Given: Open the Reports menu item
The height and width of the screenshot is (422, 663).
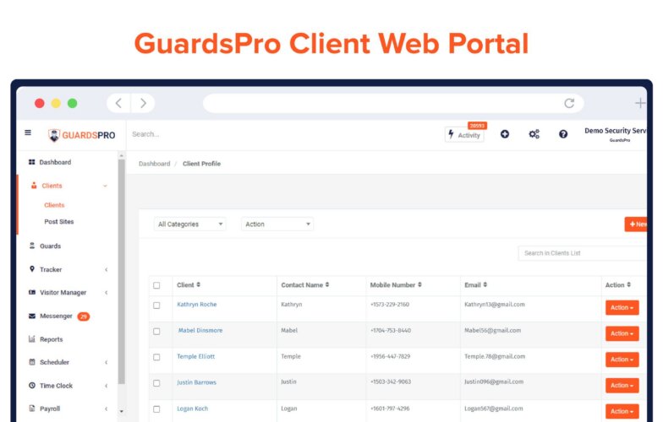Looking at the screenshot, I should [51, 339].
